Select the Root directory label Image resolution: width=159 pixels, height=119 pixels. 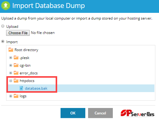(x=26, y=50)
